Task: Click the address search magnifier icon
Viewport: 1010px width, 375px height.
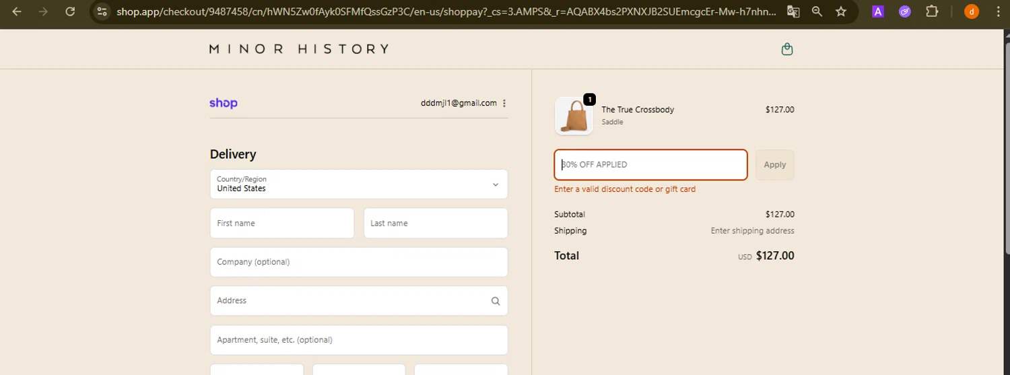Action: tap(496, 301)
